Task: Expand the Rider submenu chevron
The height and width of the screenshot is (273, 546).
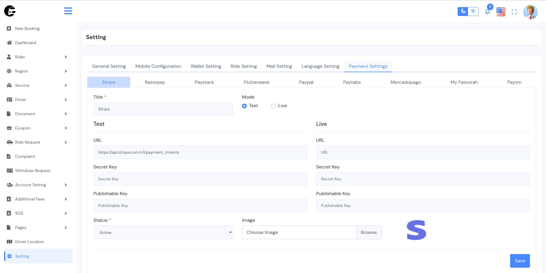Action: 66,57
